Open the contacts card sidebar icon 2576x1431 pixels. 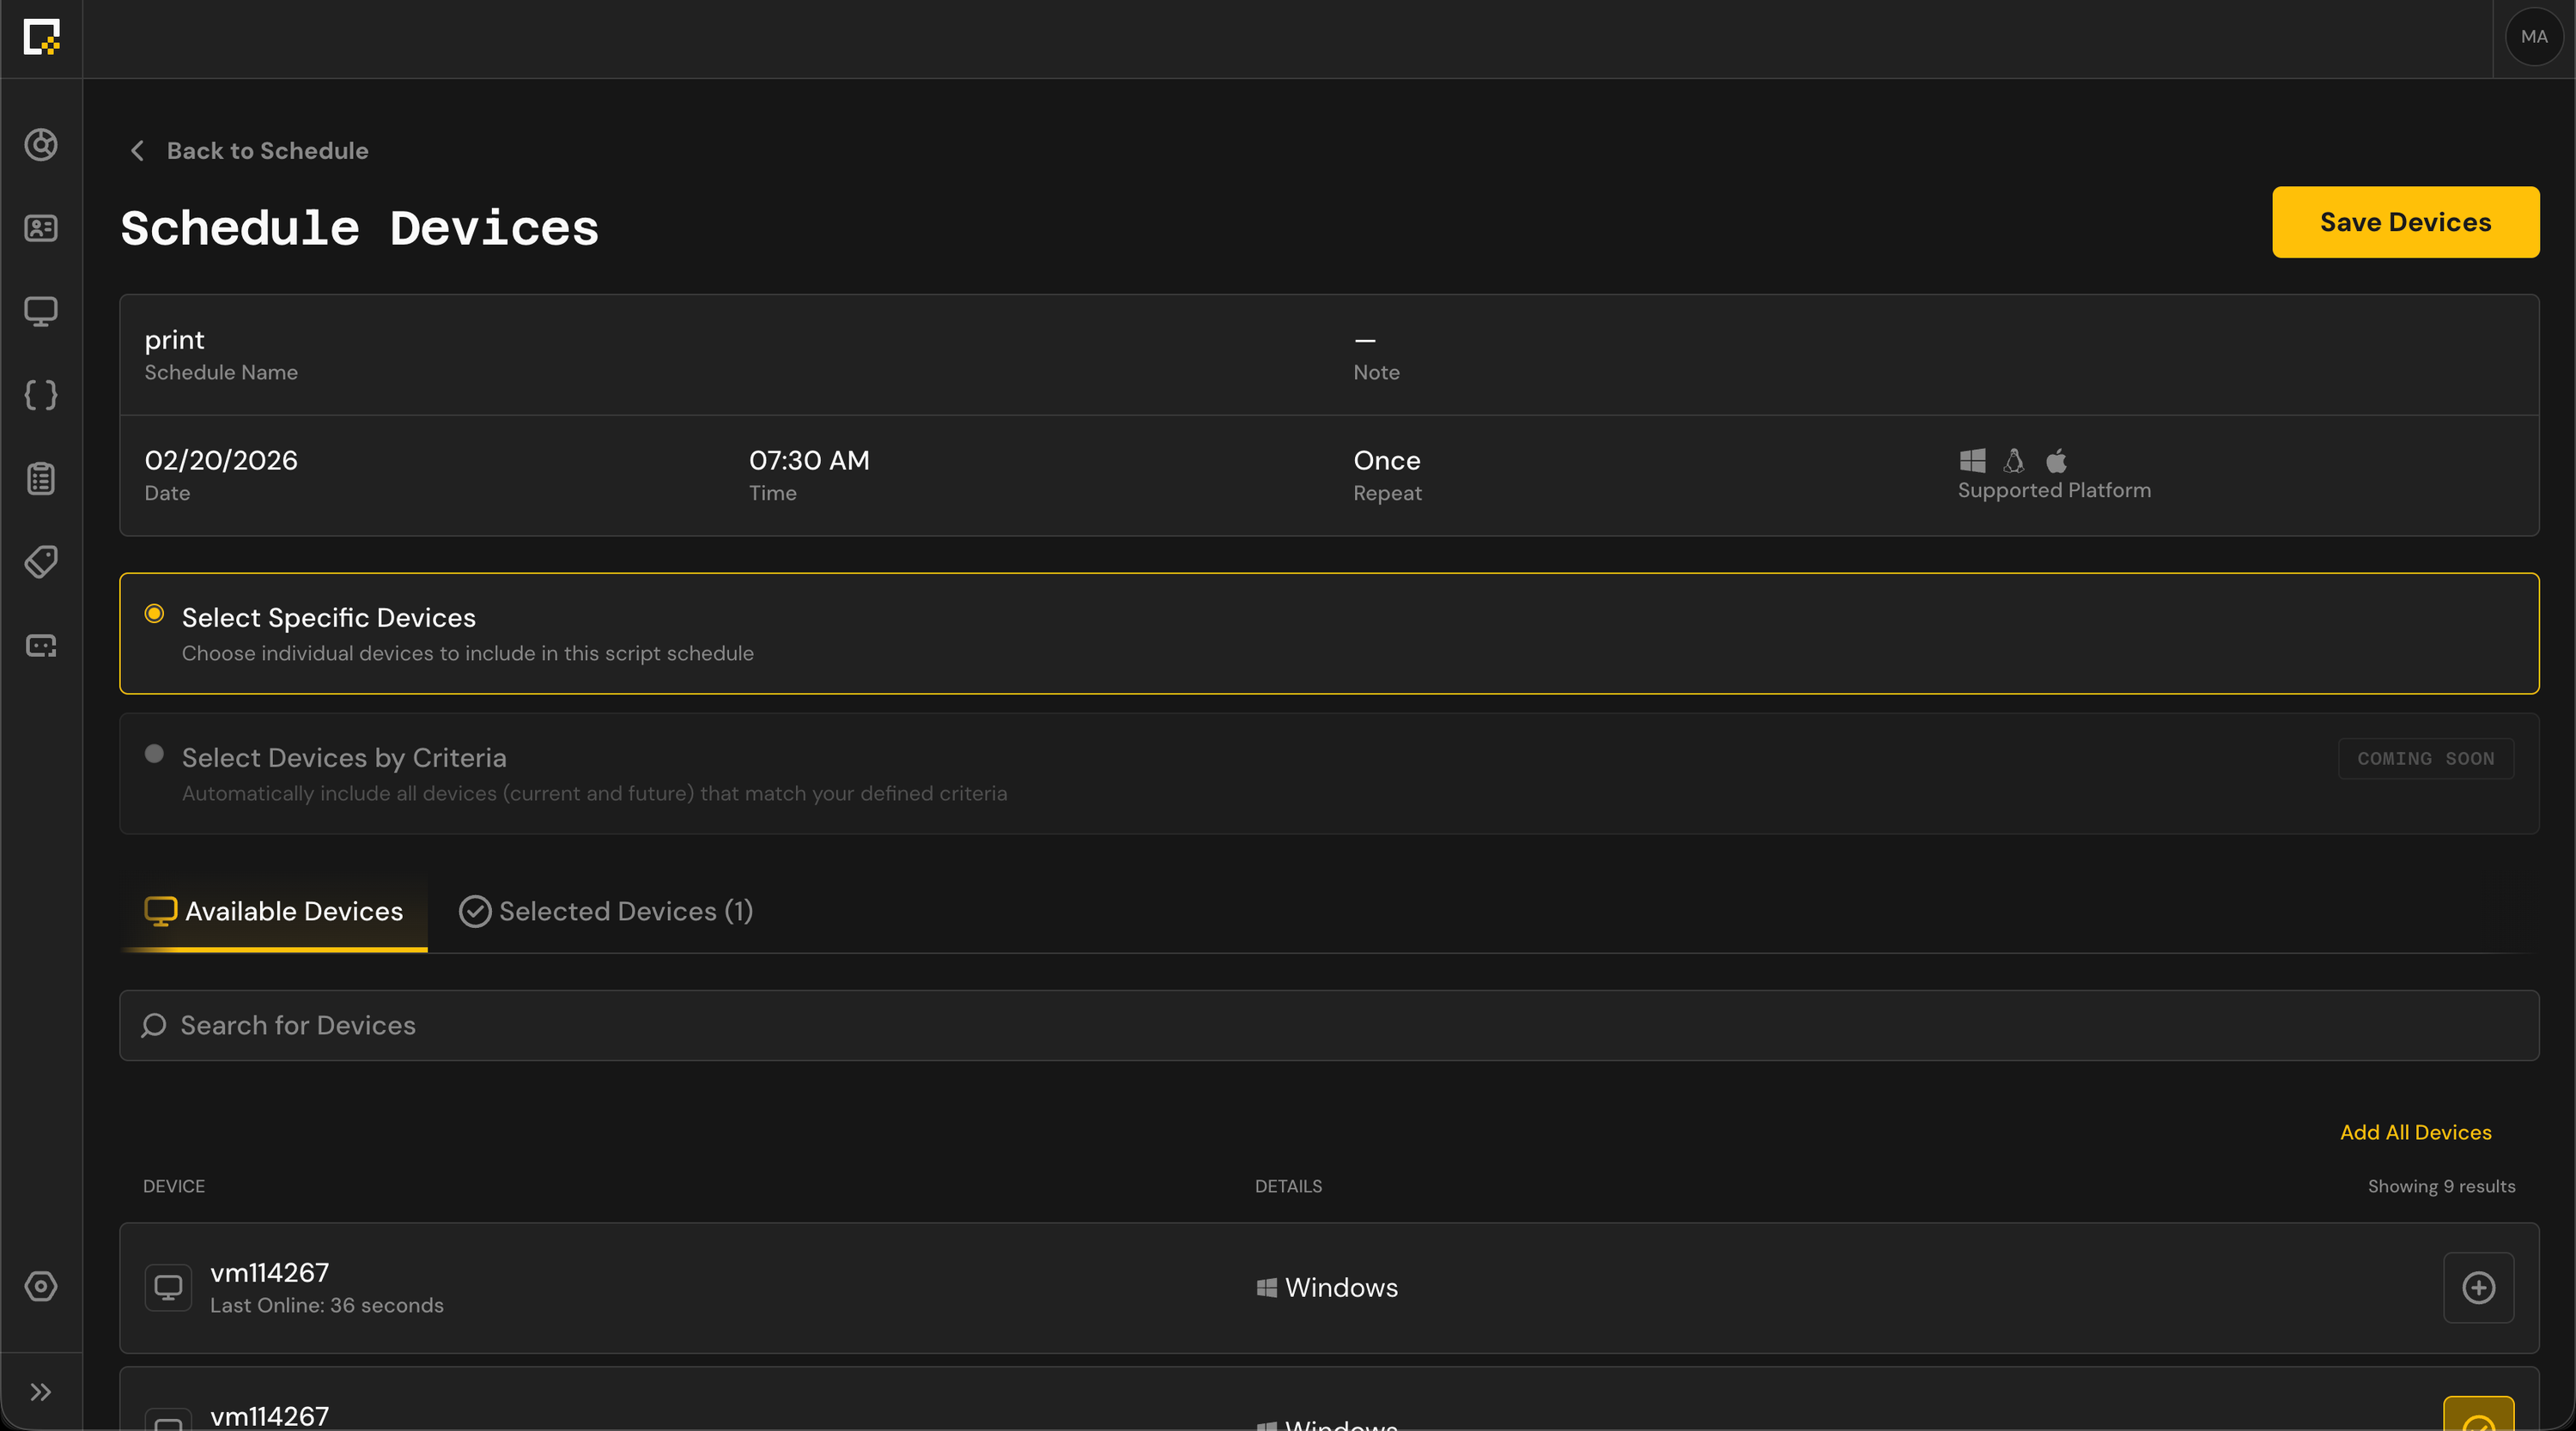41,228
